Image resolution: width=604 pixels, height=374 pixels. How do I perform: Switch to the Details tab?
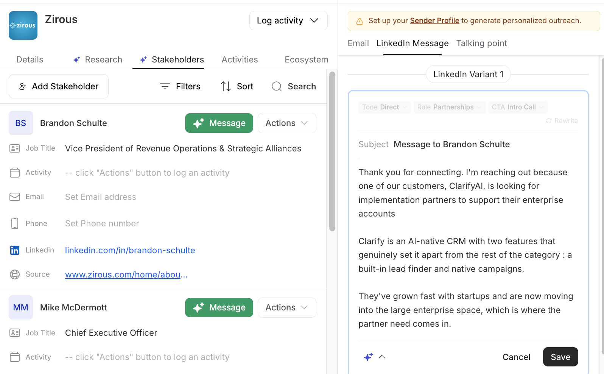click(x=30, y=59)
